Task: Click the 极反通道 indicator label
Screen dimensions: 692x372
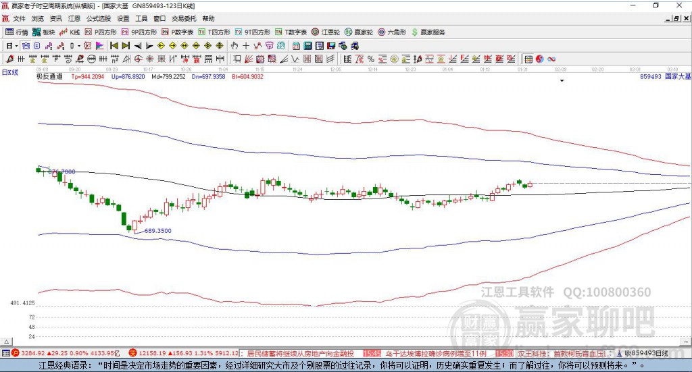Action: [x=50, y=76]
